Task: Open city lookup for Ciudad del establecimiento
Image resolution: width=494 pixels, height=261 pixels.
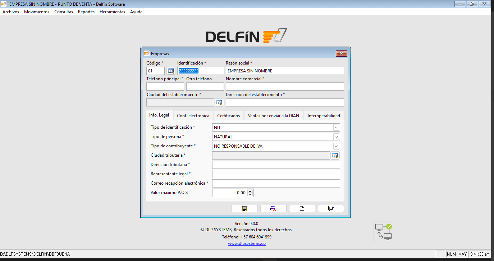Action: click(219, 103)
